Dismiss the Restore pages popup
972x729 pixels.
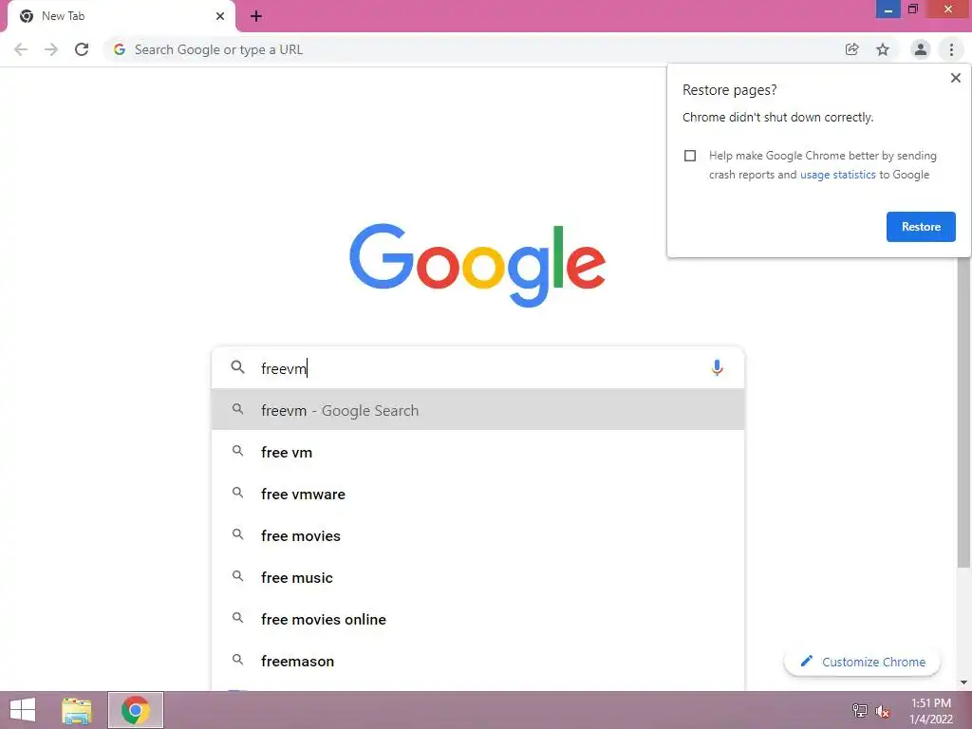tap(955, 78)
